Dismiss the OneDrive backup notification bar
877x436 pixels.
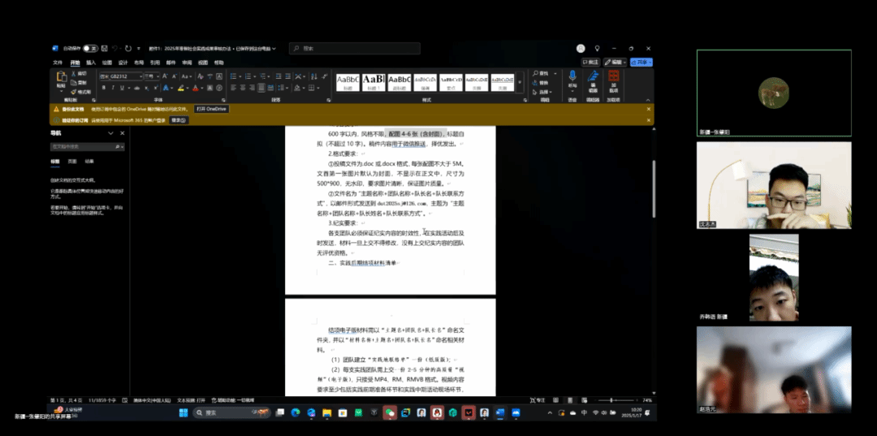(648, 109)
